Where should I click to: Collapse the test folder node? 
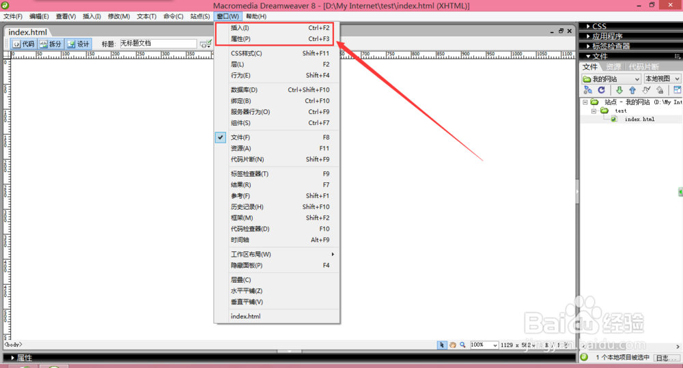click(x=594, y=111)
